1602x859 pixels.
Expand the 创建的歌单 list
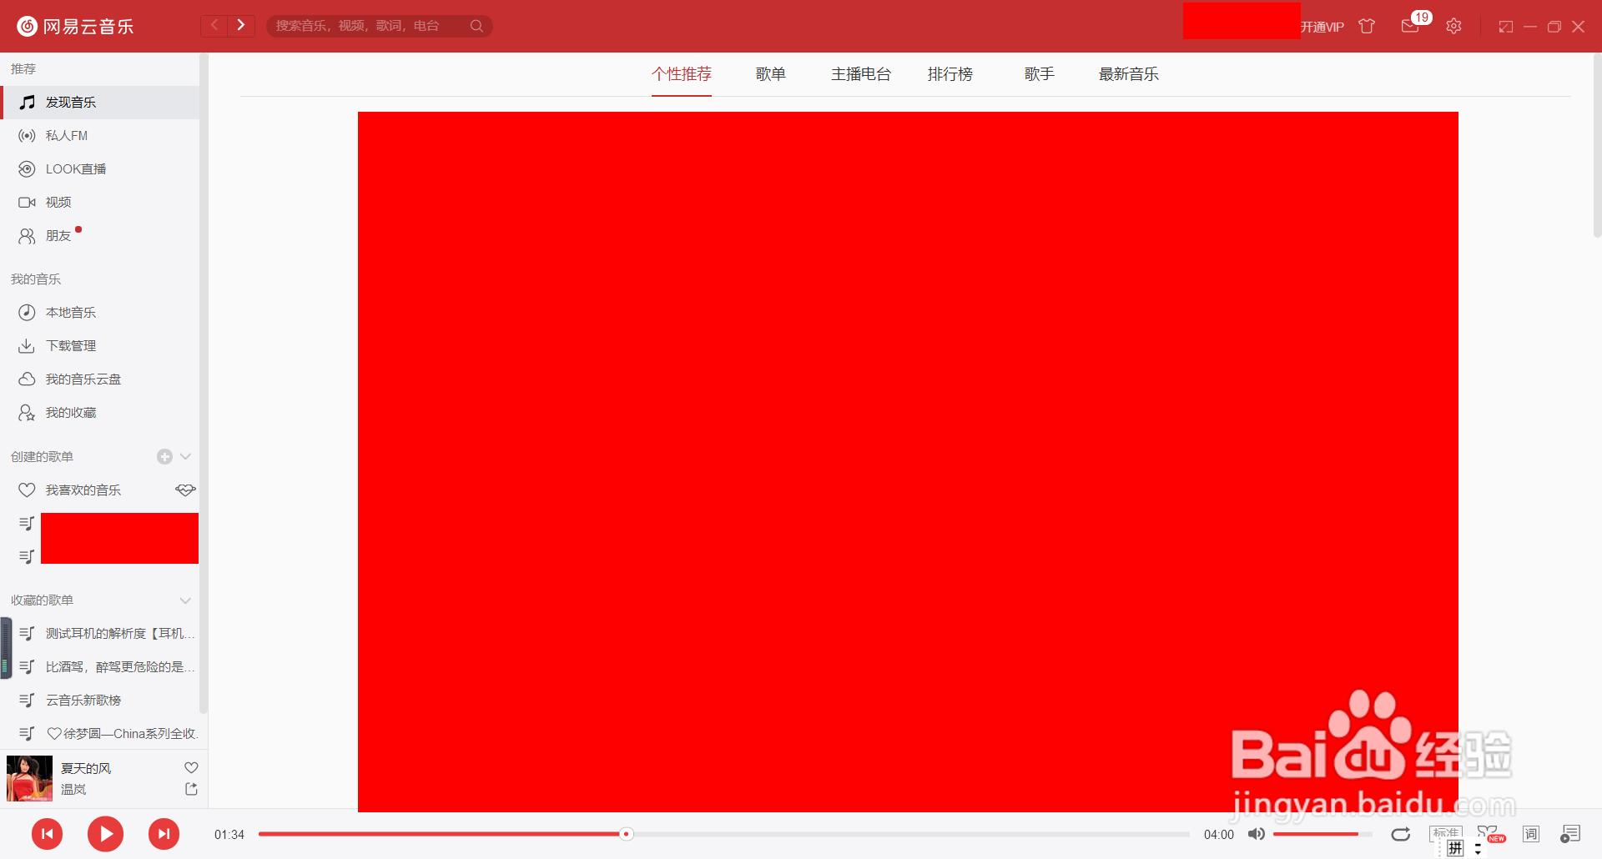tap(185, 456)
